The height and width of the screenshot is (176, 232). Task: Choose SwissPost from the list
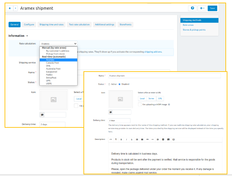coord(51,77)
